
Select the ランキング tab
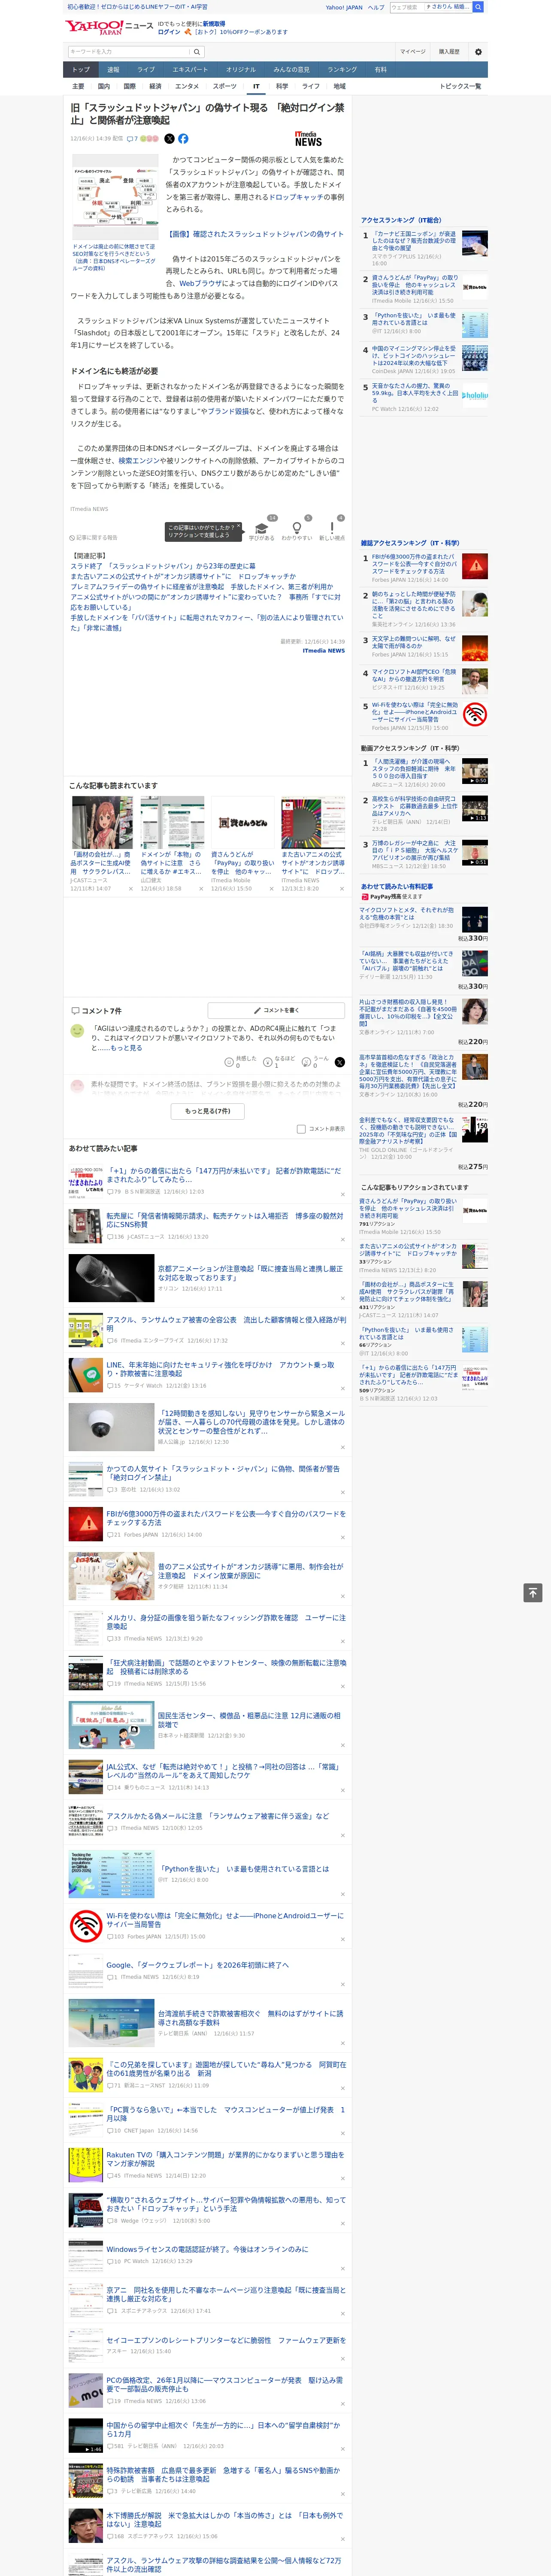tap(342, 70)
